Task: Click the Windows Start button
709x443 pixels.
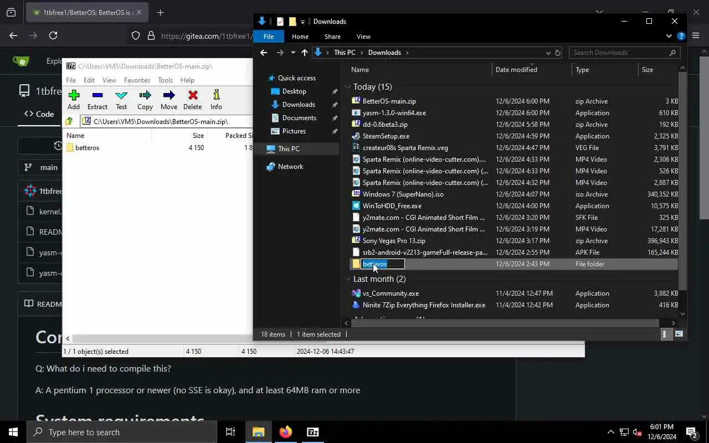Action: coord(13,432)
